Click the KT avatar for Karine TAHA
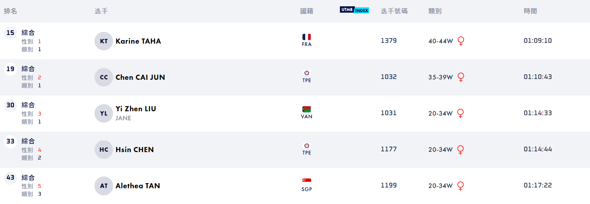Image resolution: width=590 pixels, height=204 pixels. [x=104, y=41]
